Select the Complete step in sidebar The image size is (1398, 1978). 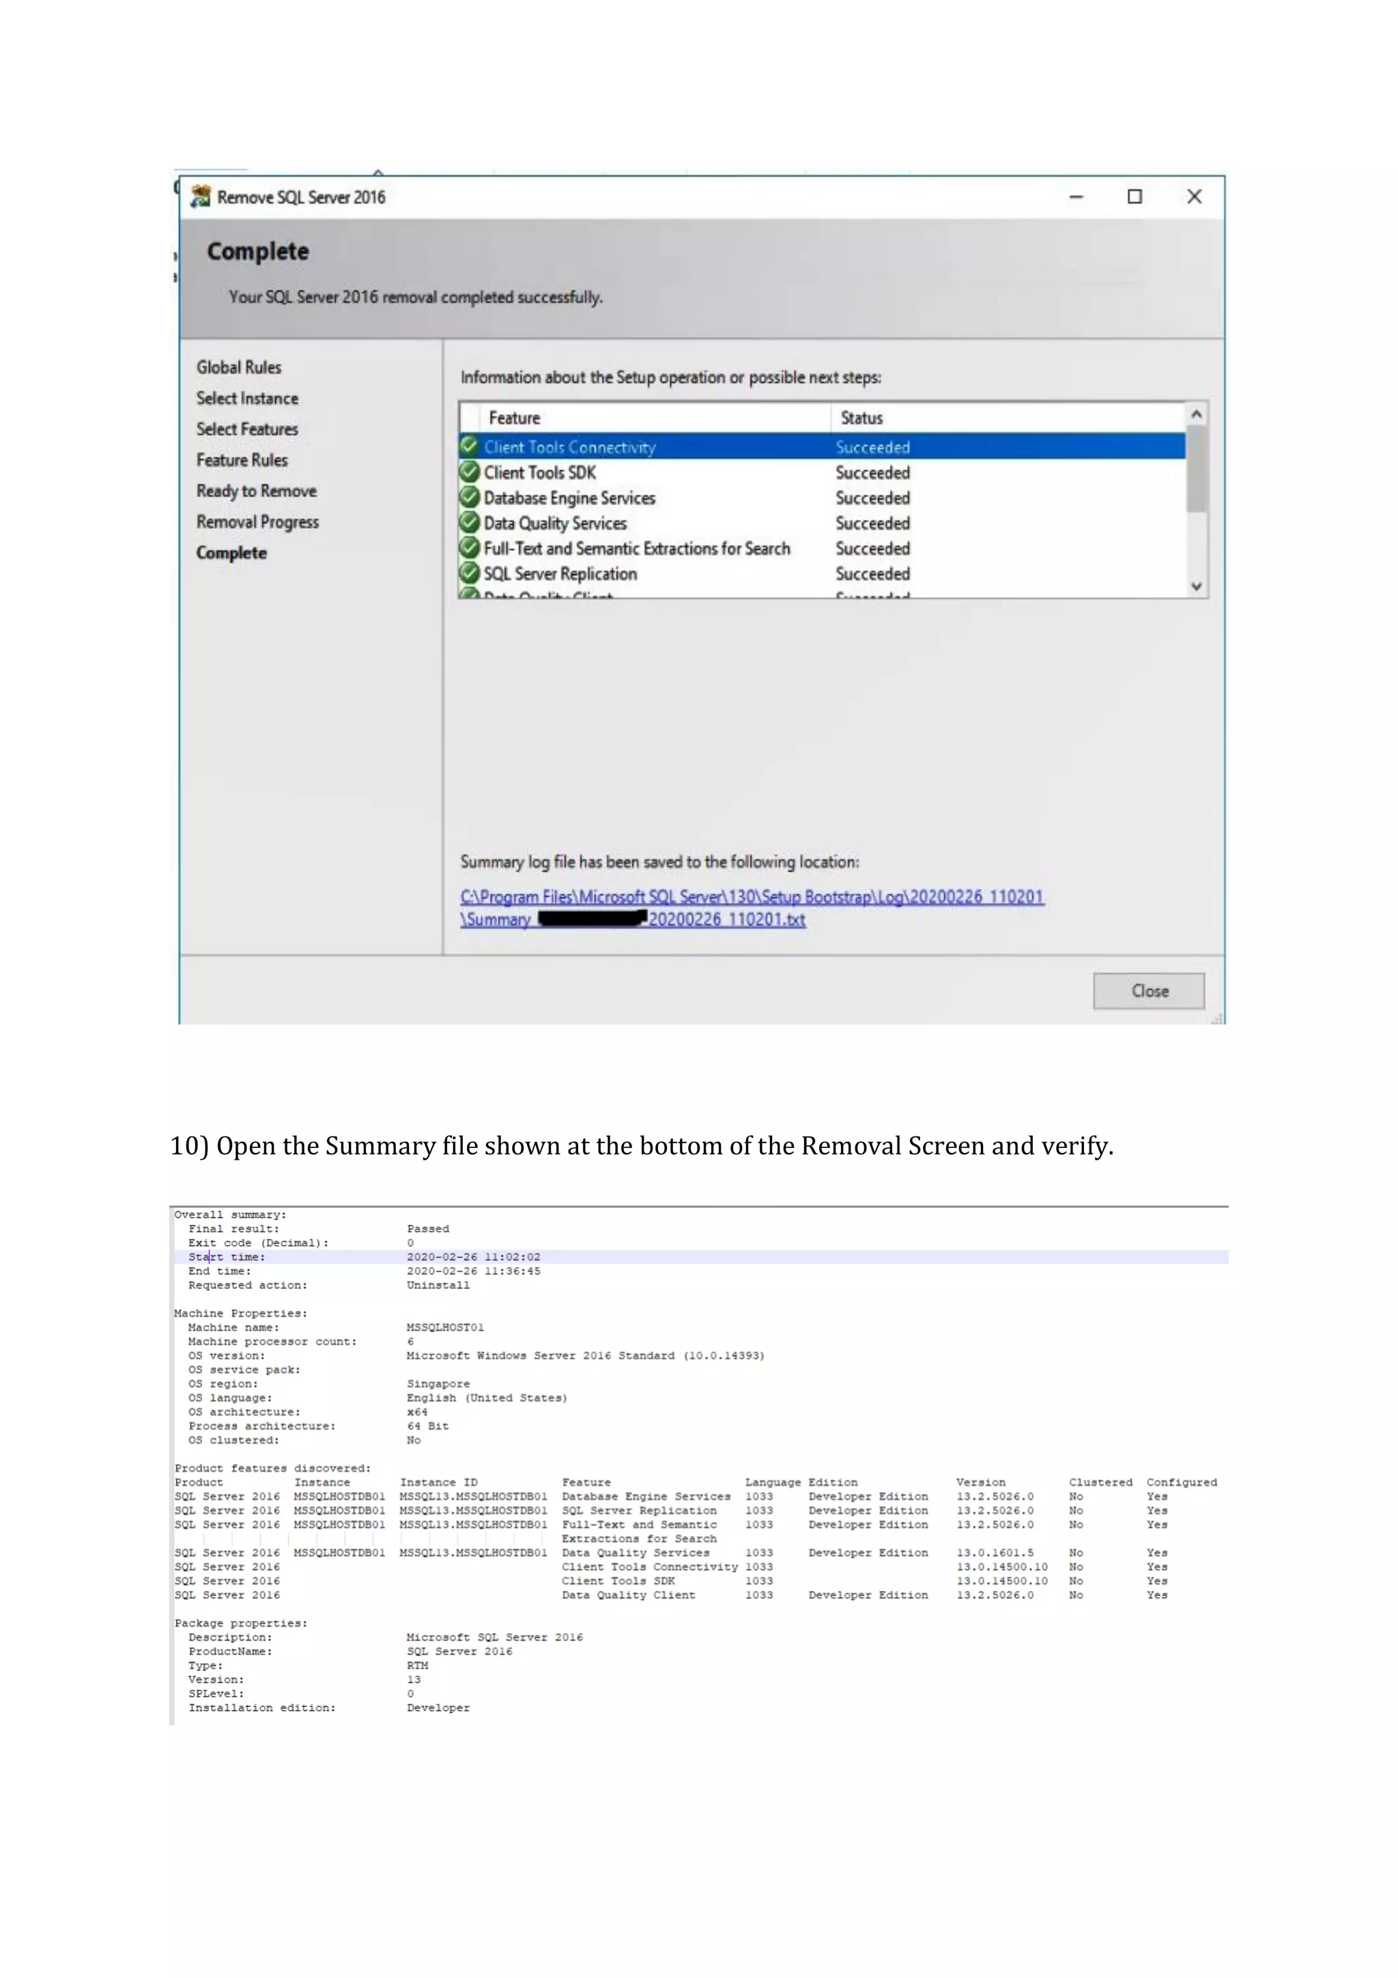(231, 553)
